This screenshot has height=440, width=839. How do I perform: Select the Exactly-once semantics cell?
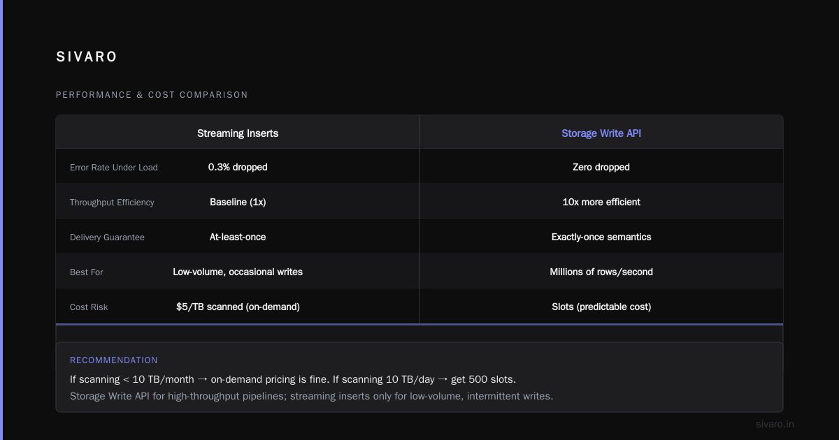coord(601,237)
